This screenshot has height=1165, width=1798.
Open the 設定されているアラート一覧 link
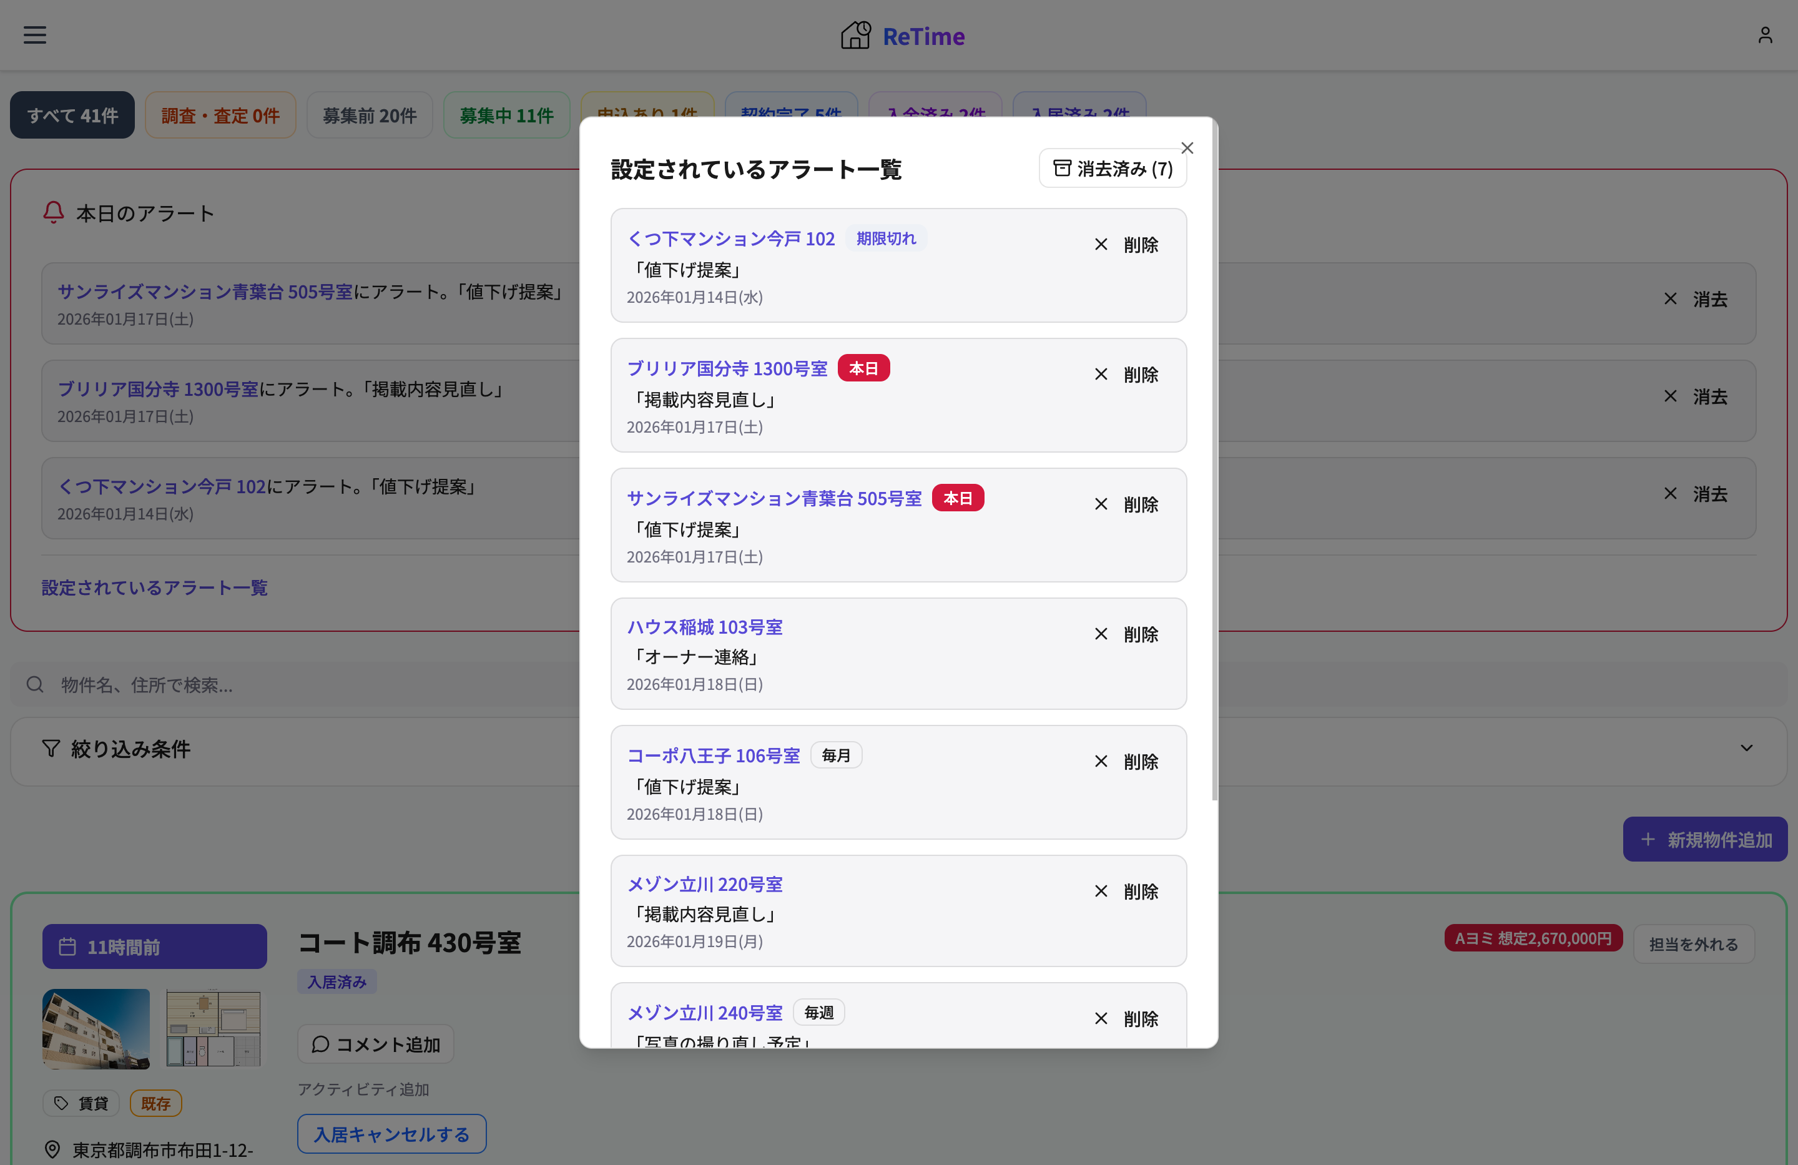[x=154, y=587]
